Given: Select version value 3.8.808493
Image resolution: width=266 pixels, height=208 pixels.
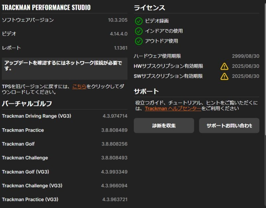Looking at the screenshot, I should click(x=114, y=158).
